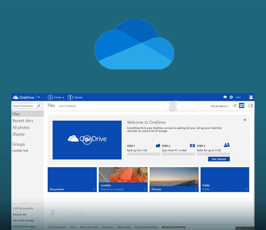Screen dimensions: 266x230
Task: Open the Terms footer link
Action: click(x=73, y=227)
